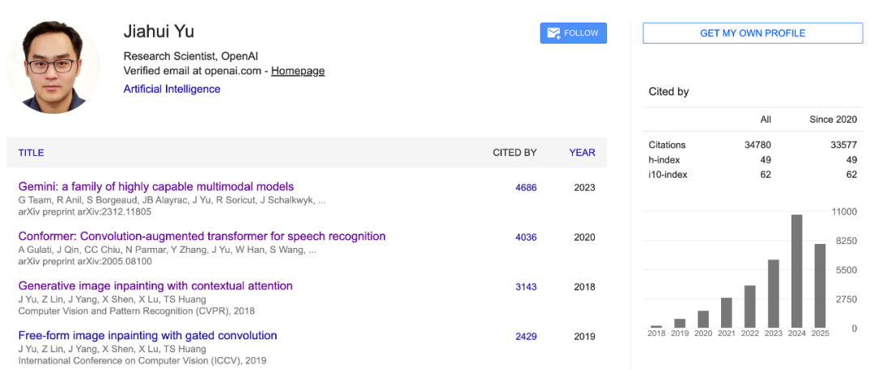Open Generative image inpainting contextual attention paper
The height and width of the screenshot is (370, 874).
(x=155, y=286)
